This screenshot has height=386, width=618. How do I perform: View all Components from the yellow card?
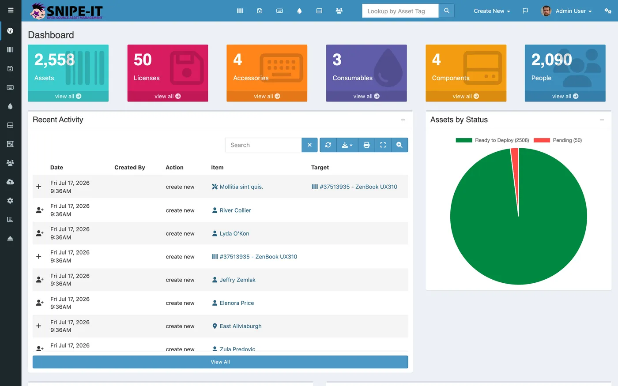pyautogui.click(x=466, y=96)
